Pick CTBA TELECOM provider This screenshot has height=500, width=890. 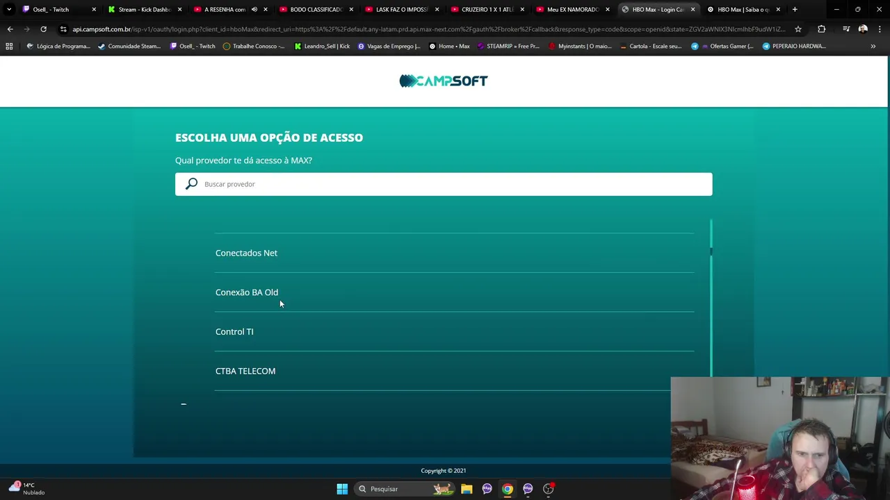click(245, 371)
